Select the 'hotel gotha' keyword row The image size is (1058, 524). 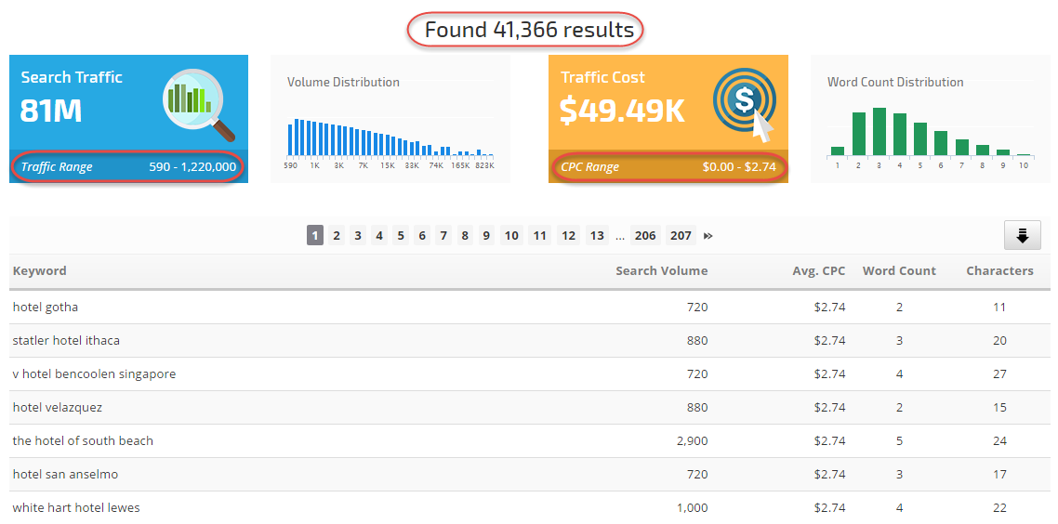click(x=46, y=308)
